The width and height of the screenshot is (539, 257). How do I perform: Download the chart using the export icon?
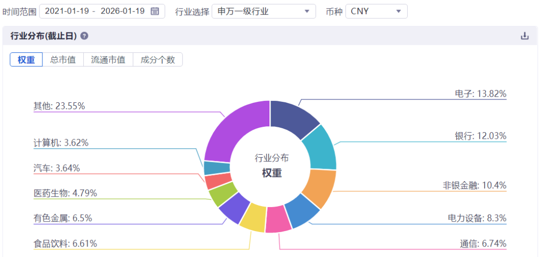(x=525, y=36)
